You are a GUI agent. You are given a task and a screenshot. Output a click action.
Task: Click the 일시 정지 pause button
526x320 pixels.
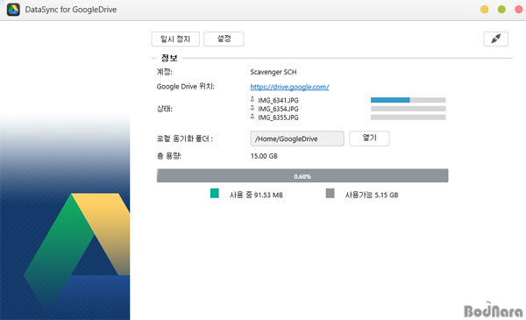[x=175, y=39]
